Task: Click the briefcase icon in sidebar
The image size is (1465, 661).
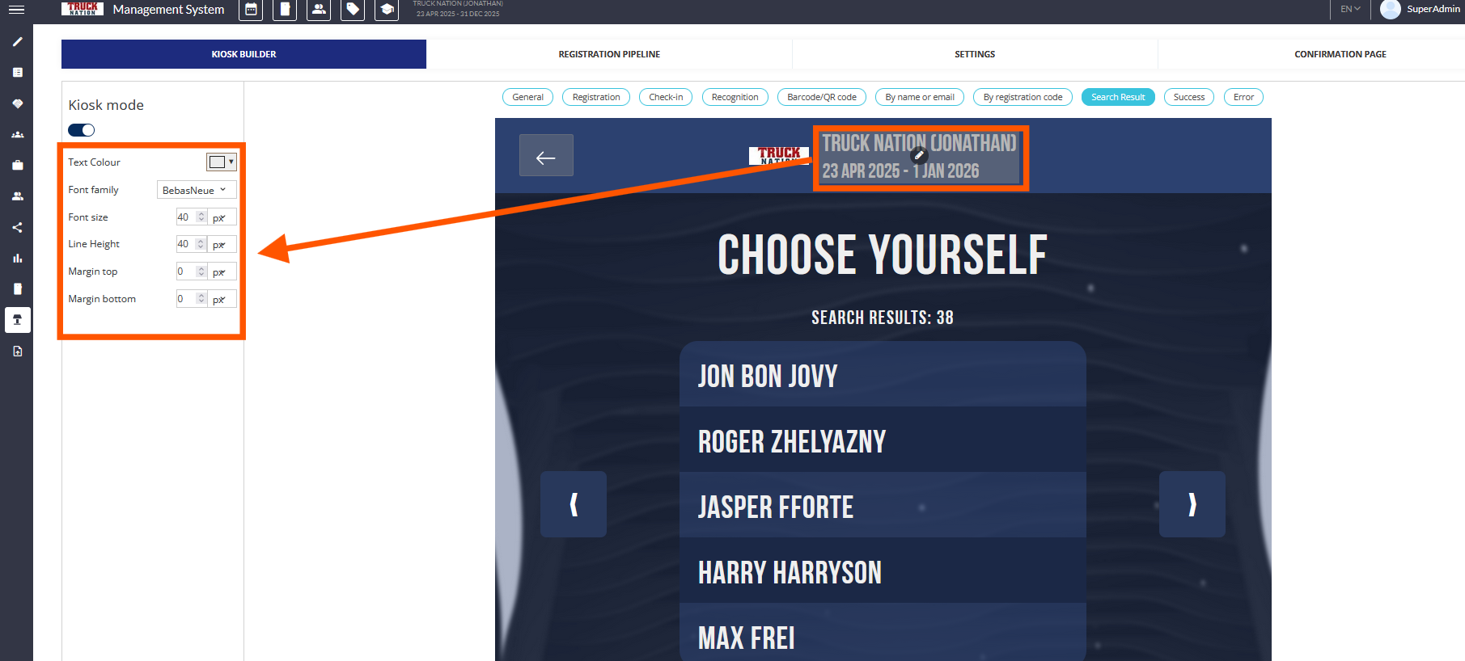Action: 17,166
